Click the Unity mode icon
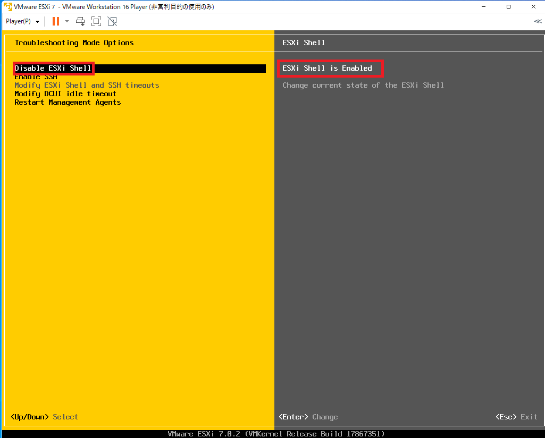The width and height of the screenshot is (545, 438). click(x=112, y=21)
